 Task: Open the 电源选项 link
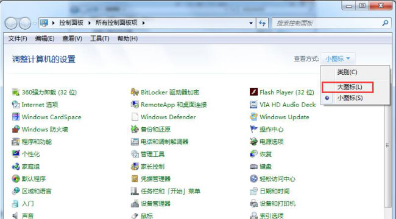click(x=272, y=142)
